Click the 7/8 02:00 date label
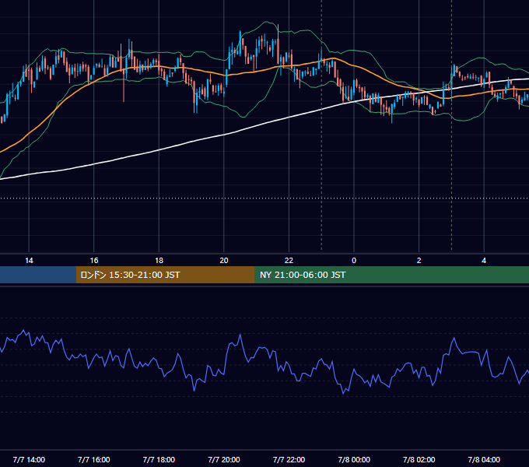 [419, 459]
